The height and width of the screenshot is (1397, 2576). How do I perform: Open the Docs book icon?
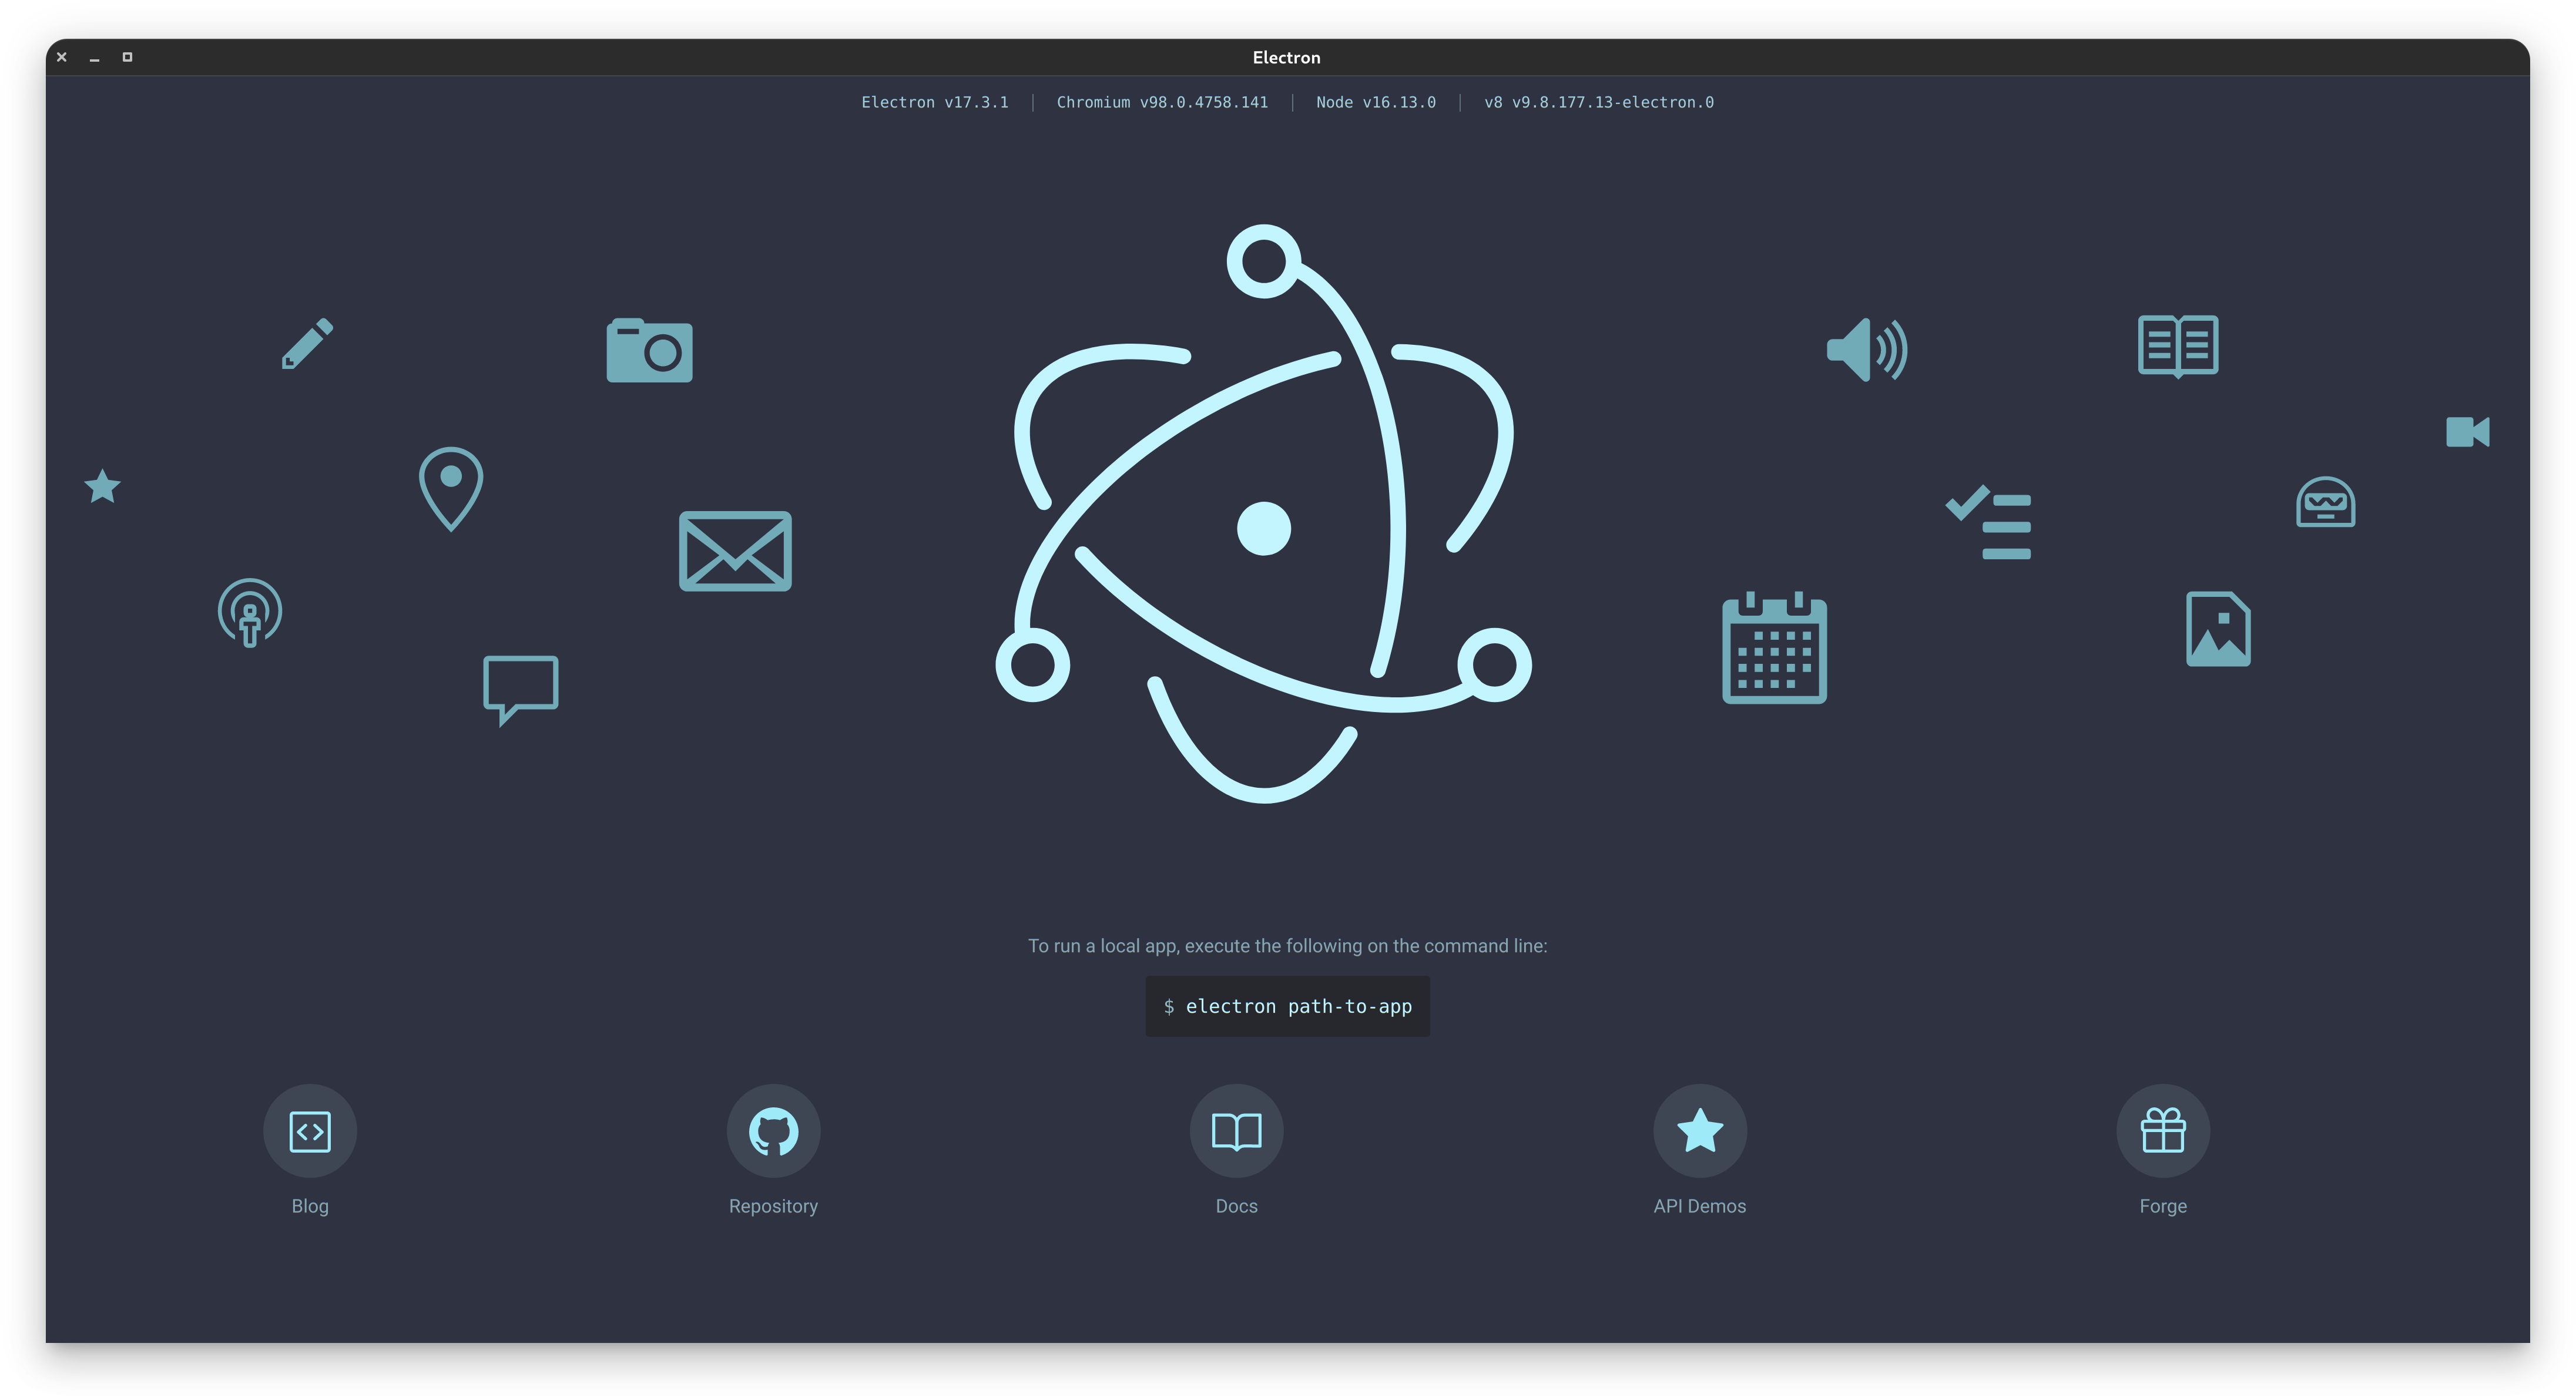(x=1236, y=1130)
